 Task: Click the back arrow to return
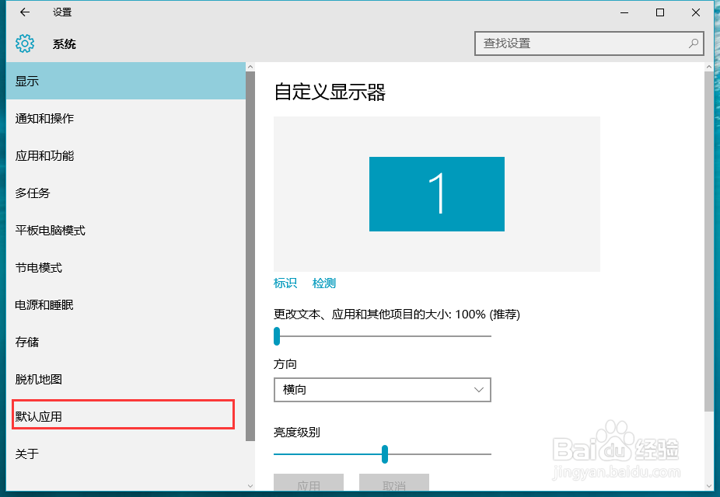23,12
